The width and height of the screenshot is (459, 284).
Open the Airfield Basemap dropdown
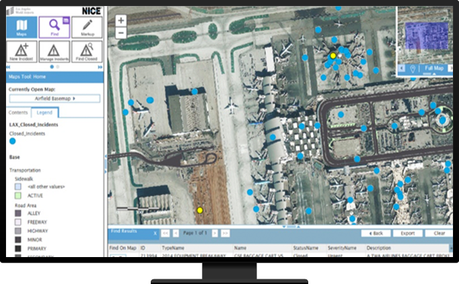click(x=55, y=98)
